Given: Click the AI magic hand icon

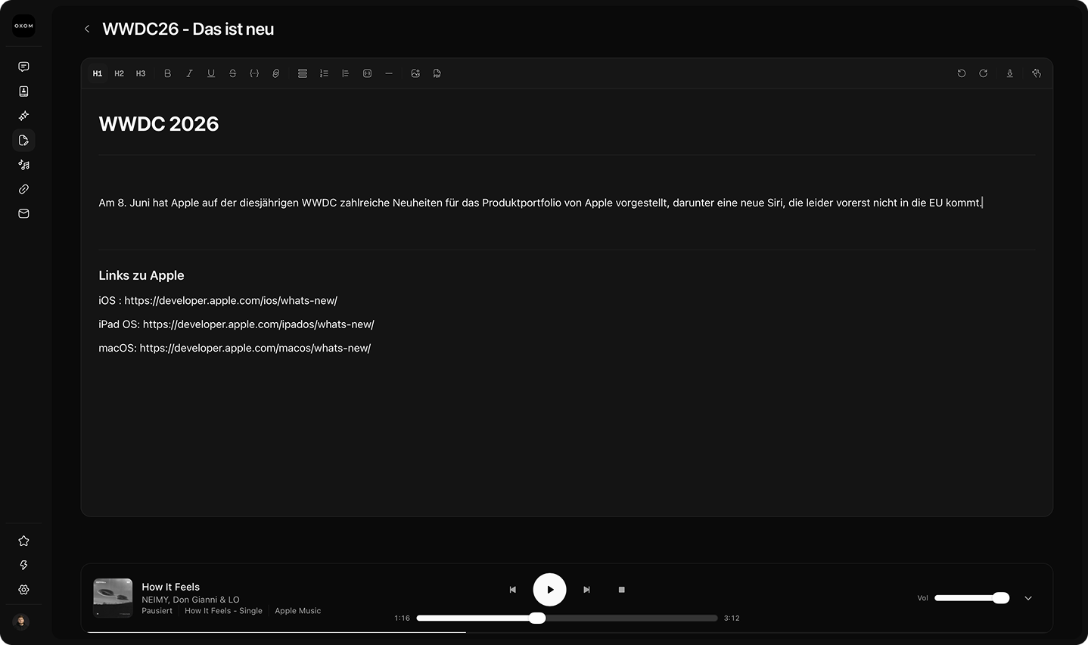Looking at the screenshot, I should (1037, 73).
